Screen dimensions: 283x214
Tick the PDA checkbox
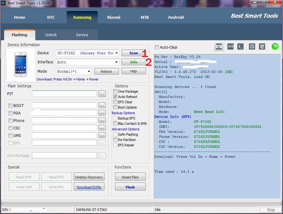click(10, 113)
